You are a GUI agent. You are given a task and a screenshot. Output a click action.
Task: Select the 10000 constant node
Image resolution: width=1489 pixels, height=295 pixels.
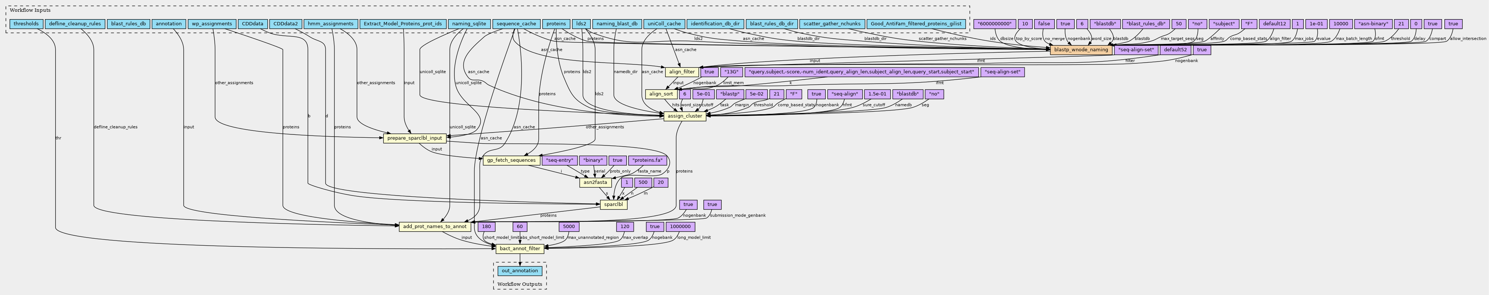click(x=1340, y=24)
